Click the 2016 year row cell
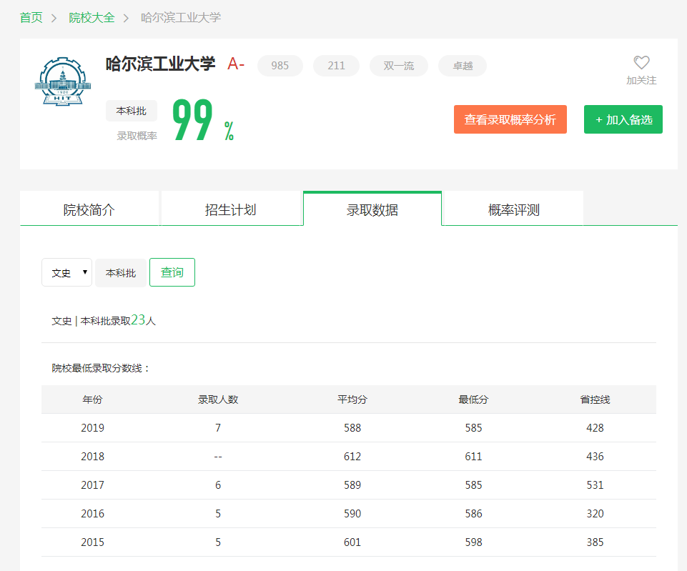This screenshot has height=571, width=687. click(x=92, y=513)
